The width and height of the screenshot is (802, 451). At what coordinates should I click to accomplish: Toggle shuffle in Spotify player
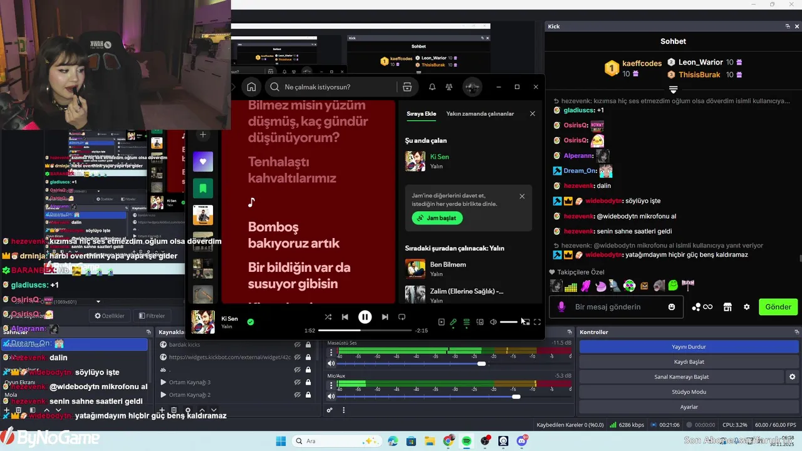pos(328,317)
